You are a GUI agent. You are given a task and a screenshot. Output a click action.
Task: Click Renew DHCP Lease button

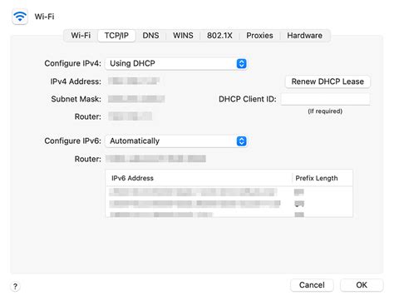pos(328,81)
